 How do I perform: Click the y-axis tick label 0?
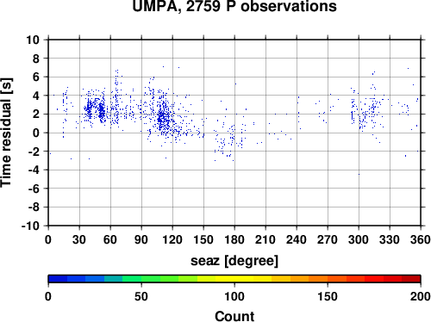(x=36, y=133)
